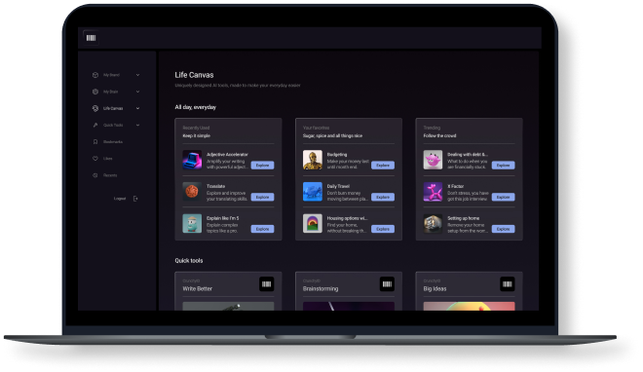Expand the My Brain chevron
643x372 pixels.
(x=137, y=92)
